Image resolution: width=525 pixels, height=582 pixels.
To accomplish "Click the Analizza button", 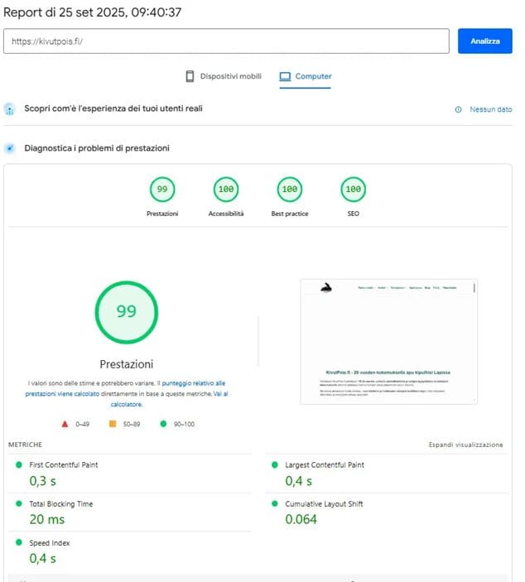I will [485, 41].
